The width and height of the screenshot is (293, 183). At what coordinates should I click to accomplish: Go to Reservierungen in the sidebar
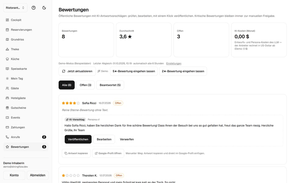pos(26,30)
